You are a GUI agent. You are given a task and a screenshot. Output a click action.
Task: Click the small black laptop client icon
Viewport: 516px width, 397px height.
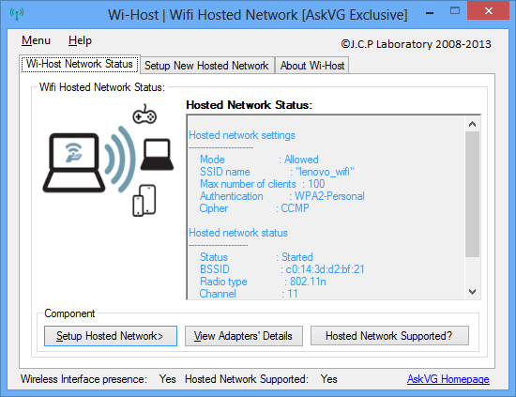[x=157, y=154]
